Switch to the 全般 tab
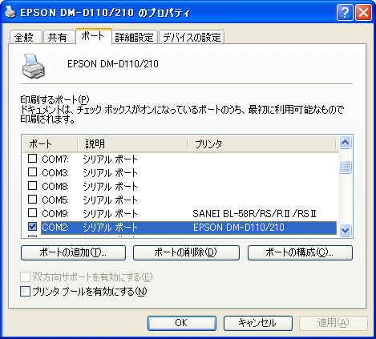The height and width of the screenshot is (339, 376). click(x=25, y=37)
